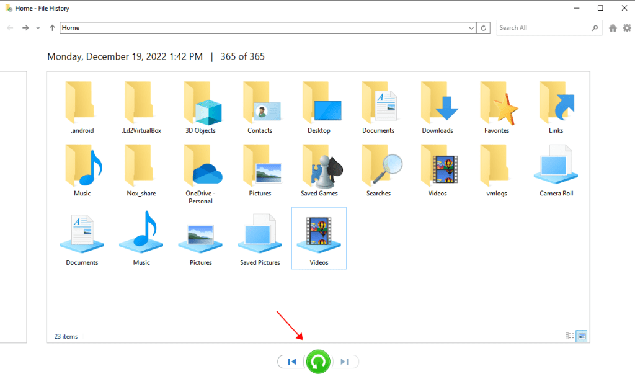Go to previous backup version
This screenshot has height=379, width=635.
291,362
